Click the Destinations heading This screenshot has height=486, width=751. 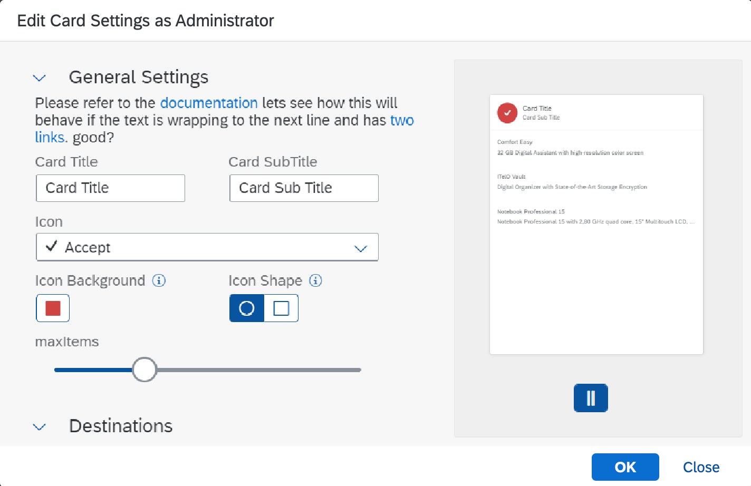(121, 426)
